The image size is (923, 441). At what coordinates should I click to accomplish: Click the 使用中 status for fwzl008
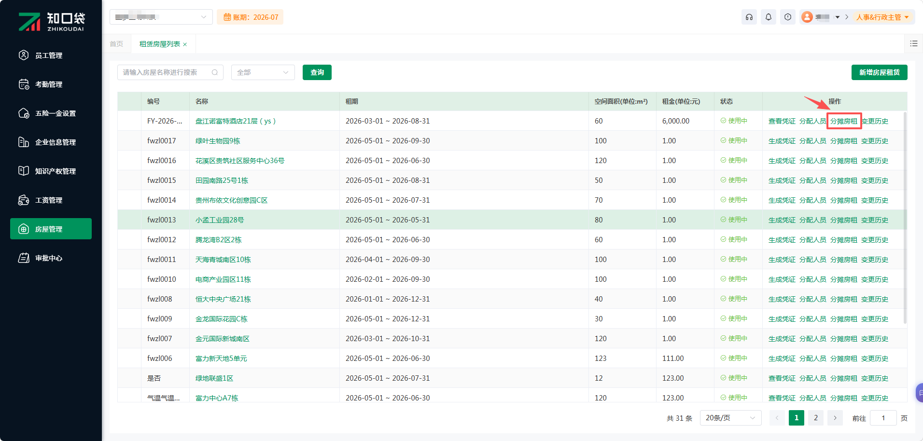click(x=734, y=299)
